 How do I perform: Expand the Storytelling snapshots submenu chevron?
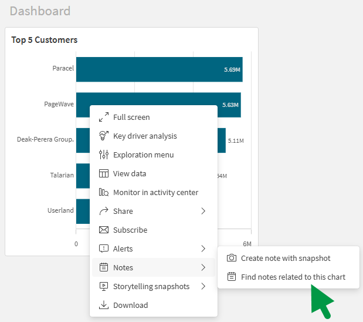click(203, 286)
